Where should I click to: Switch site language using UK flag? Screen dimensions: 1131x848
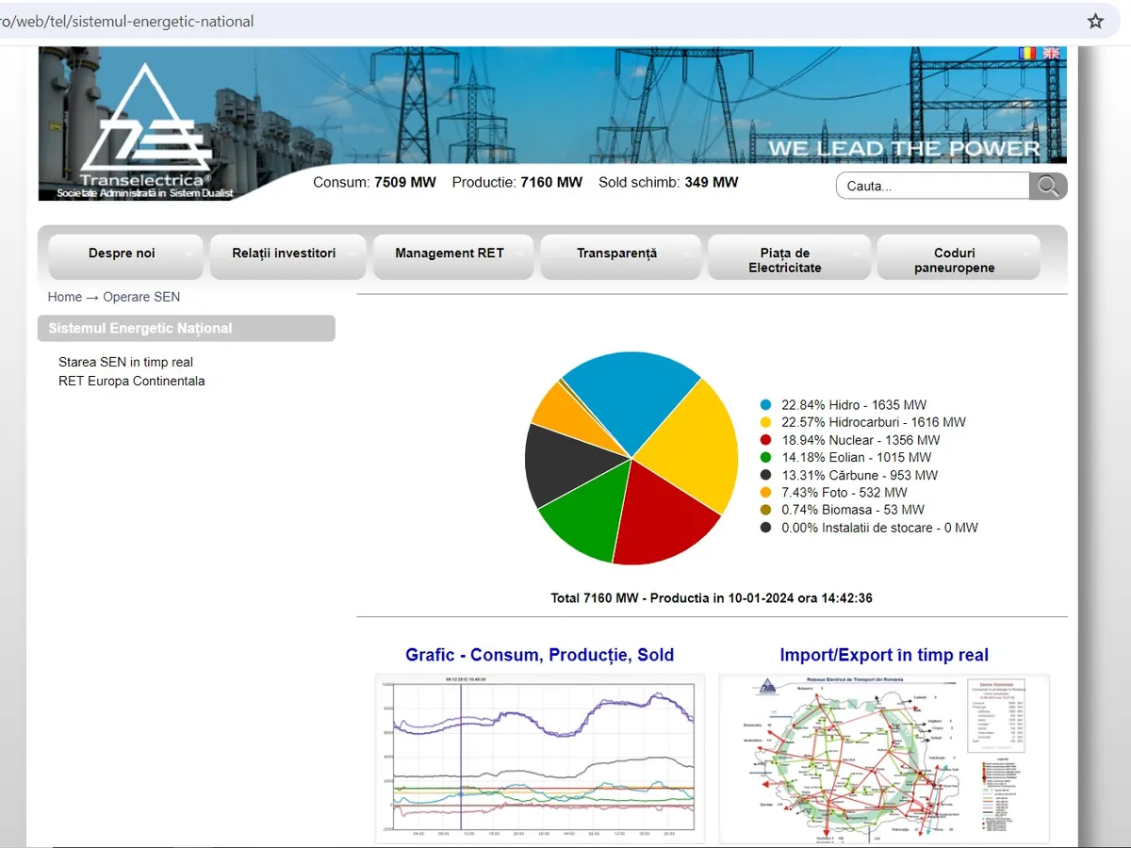[x=1051, y=54]
